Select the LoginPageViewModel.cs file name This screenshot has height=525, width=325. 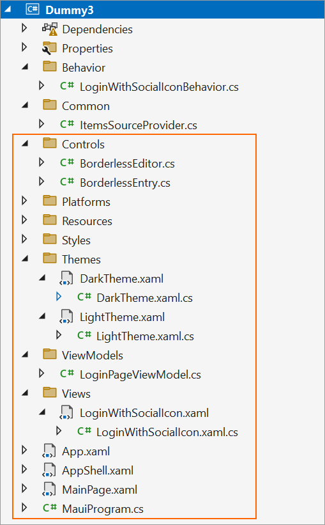coord(140,374)
